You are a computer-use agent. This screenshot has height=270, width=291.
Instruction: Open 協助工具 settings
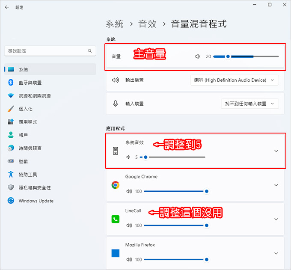50,175
